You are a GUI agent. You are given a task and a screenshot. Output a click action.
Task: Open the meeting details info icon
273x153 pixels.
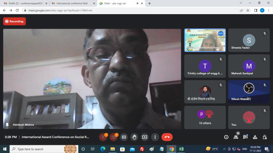coord(226,137)
